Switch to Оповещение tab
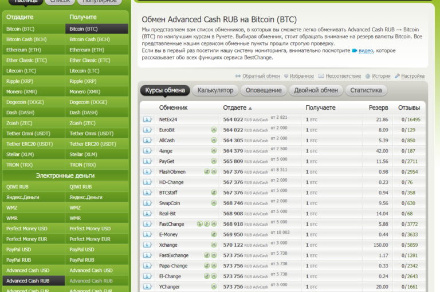The width and height of the screenshot is (440, 292). [x=264, y=90]
